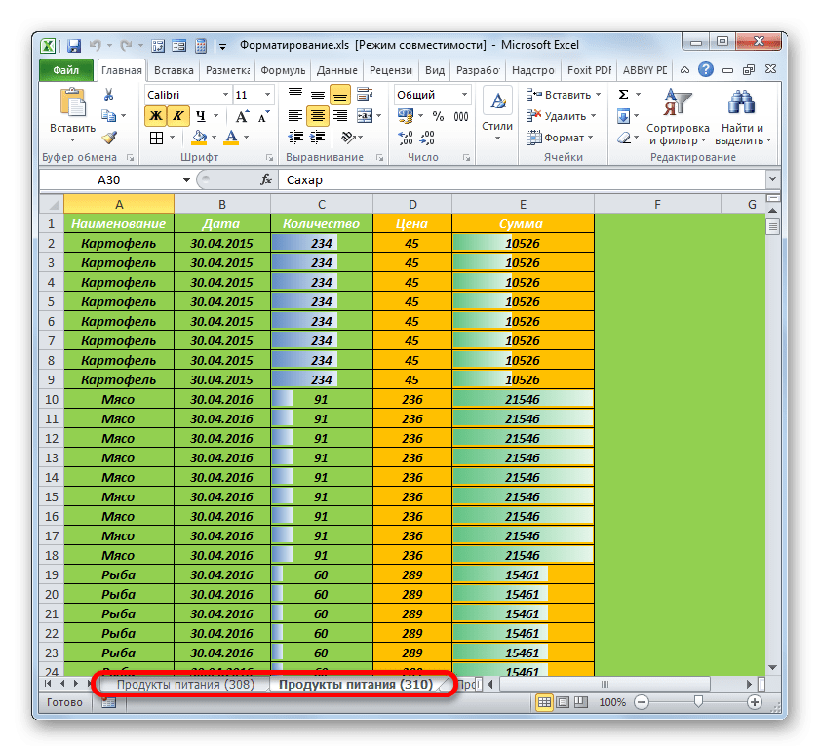Image resolution: width=820 pixels, height=752 pixels.
Task: Click the Paste clipboard icon
Action: (x=73, y=102)
